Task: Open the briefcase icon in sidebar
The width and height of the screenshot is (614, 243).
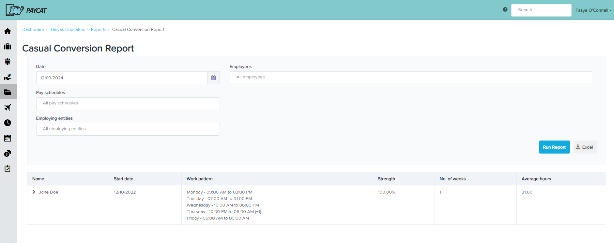Action: (x=8, y=47)
